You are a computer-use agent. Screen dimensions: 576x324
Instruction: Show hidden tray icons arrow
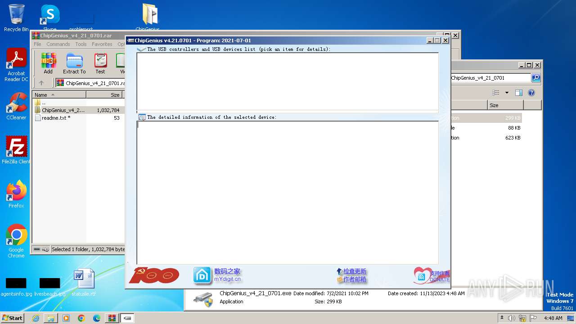[502, 318]
